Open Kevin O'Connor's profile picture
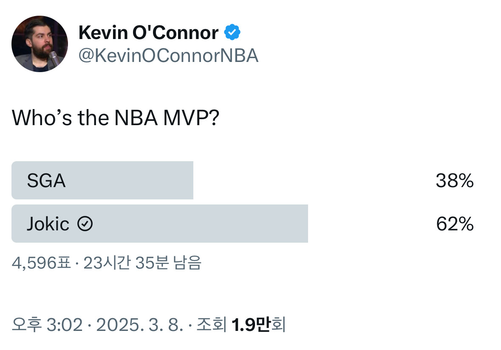The width and height of the screenshot is (501, 350). point(40,44)
